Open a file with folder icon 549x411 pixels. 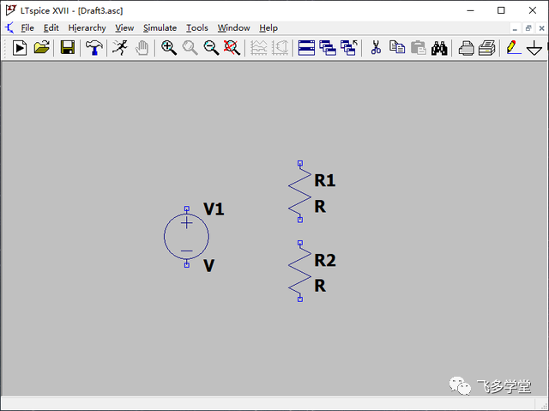(42, 47)
